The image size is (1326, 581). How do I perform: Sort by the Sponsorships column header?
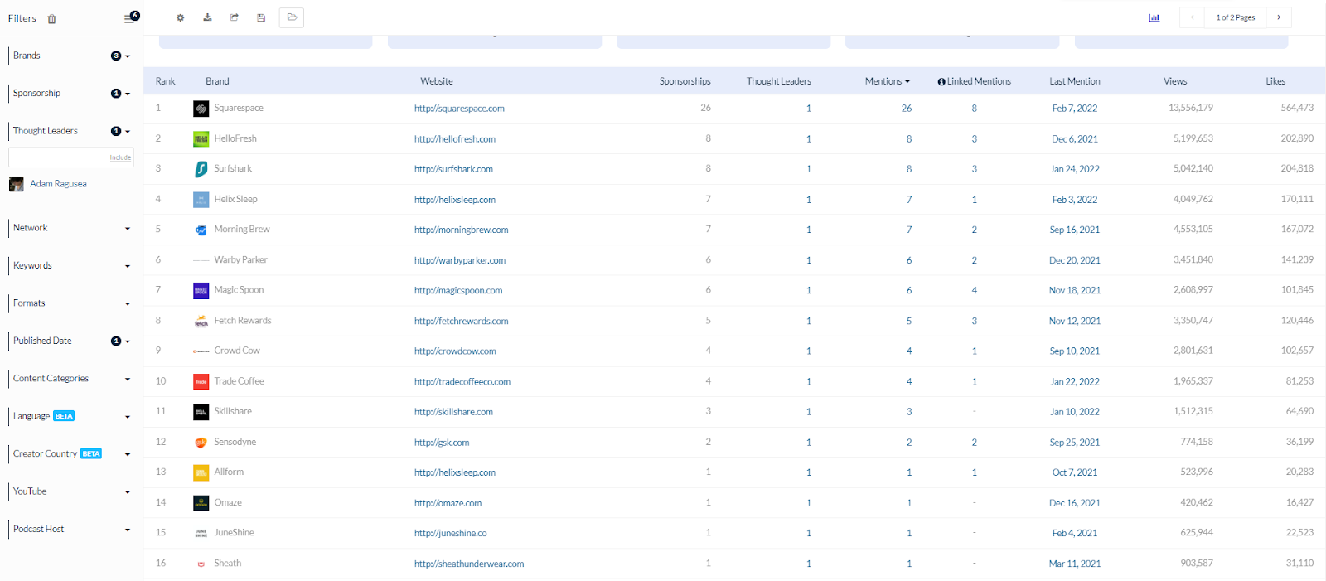click(x=685, y=81)
